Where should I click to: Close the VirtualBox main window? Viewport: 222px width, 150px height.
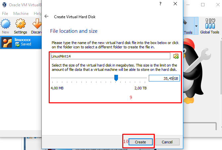pos(218,5)
